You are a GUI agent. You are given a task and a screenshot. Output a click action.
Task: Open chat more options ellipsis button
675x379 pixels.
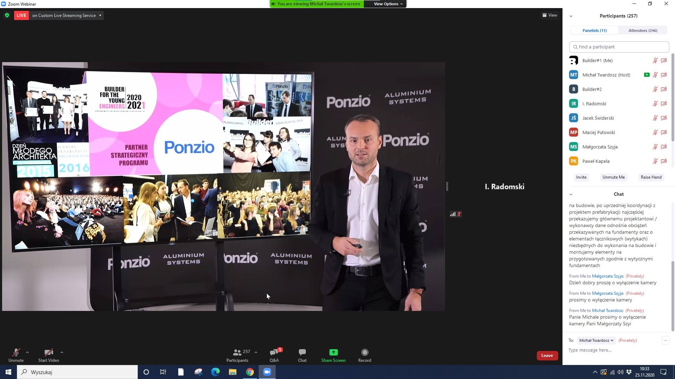tap(665, 340)
